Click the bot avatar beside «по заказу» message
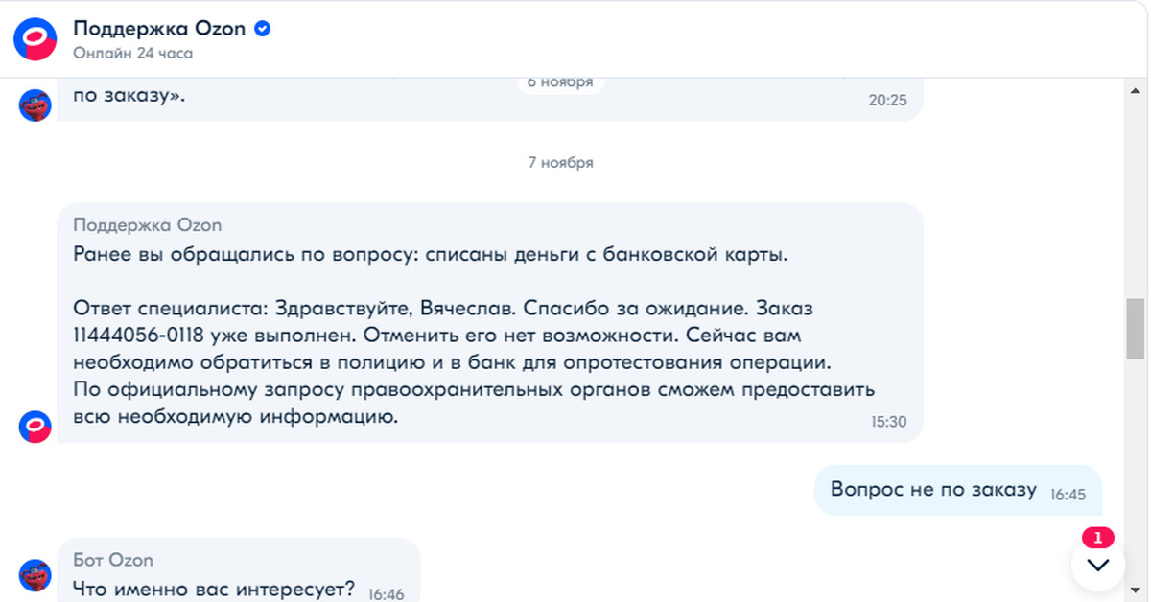This screenshot has height=602, width=1151. point(35,104)
